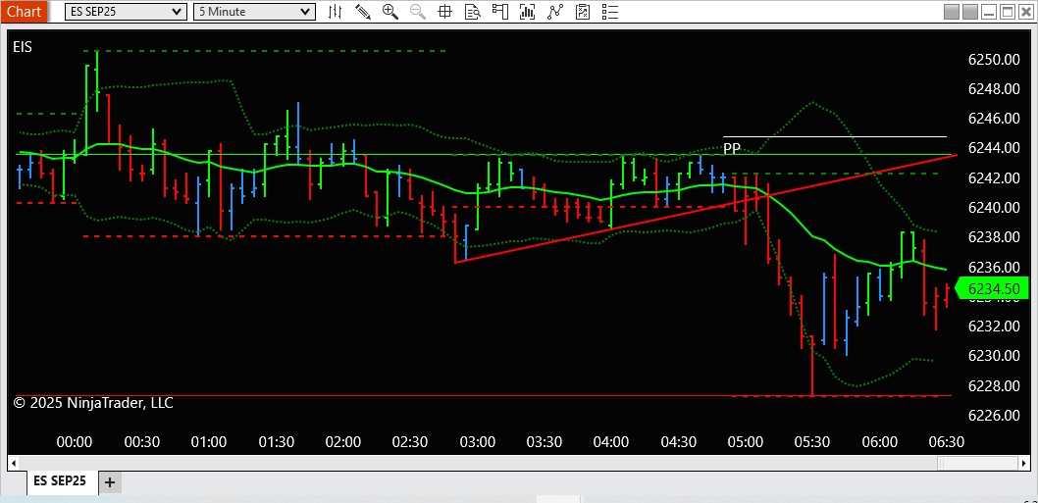
Task: Add a new tab with plus button
Action: pyautogui.click(x=110, y=482)
